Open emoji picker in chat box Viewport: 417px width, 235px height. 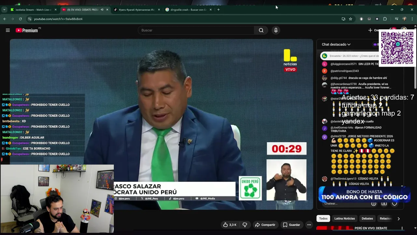[x=374, y=204]
